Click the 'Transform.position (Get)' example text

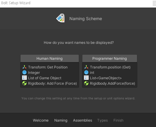click(110, 67)
